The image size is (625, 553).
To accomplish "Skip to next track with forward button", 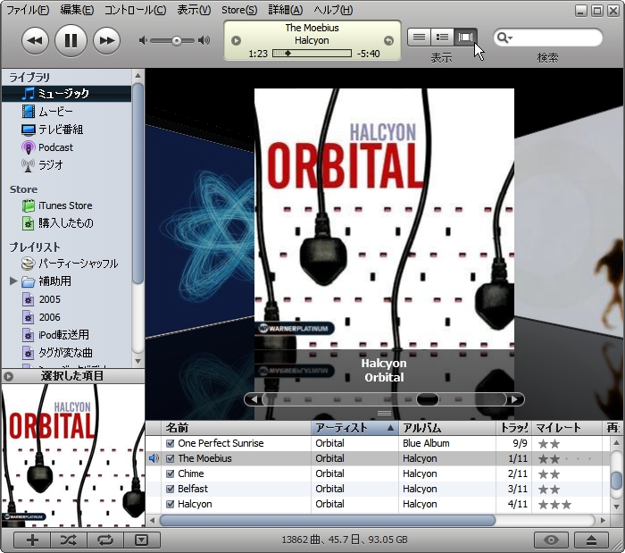I will [106, 40].
